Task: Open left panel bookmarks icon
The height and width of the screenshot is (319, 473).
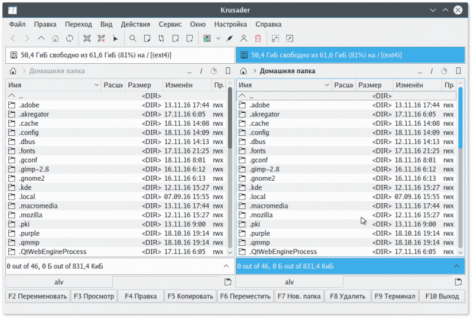Action: point(228,71)
